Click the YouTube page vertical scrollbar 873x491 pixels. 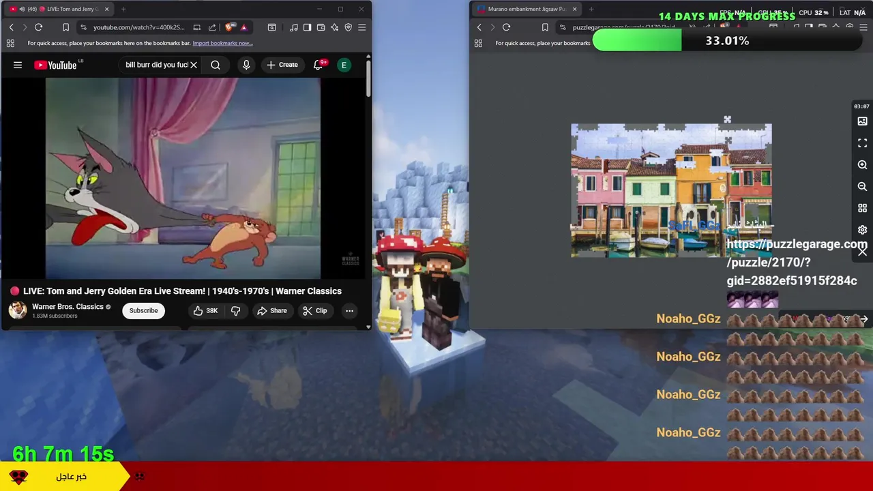(368, 78)
